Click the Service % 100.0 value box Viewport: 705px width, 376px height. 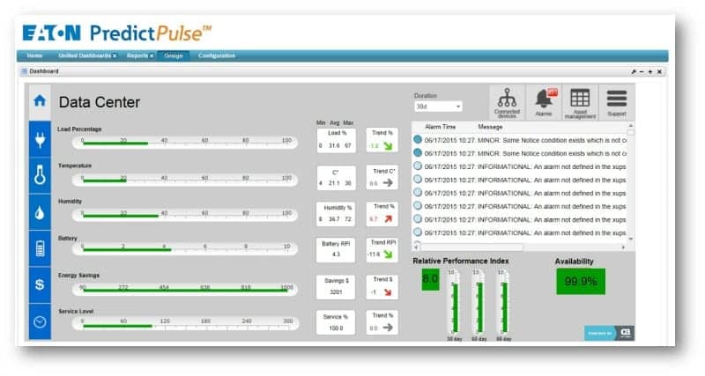pyautogui.click(x=336, y=322)
